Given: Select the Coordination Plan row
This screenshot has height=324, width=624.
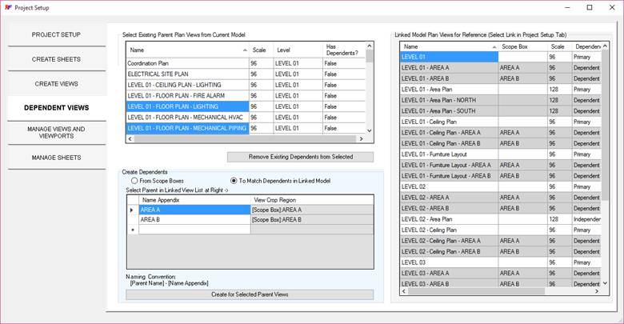Looking at the screenshot, I should coord(184,62).
